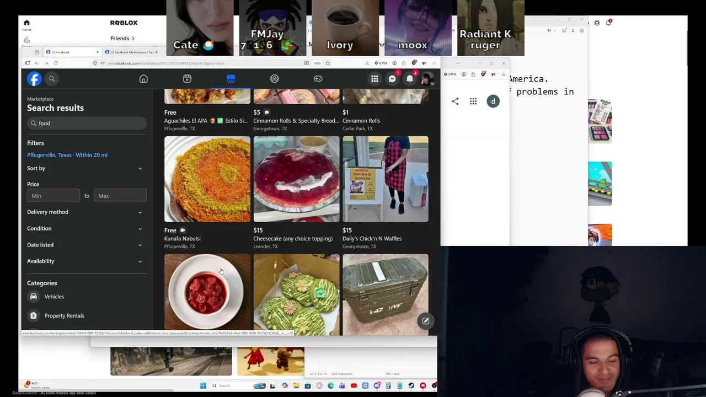Viewport: 706px width, 397px height.
Task: Click the VPN button in Facebook browser toolbar
Action: (381, 63)
